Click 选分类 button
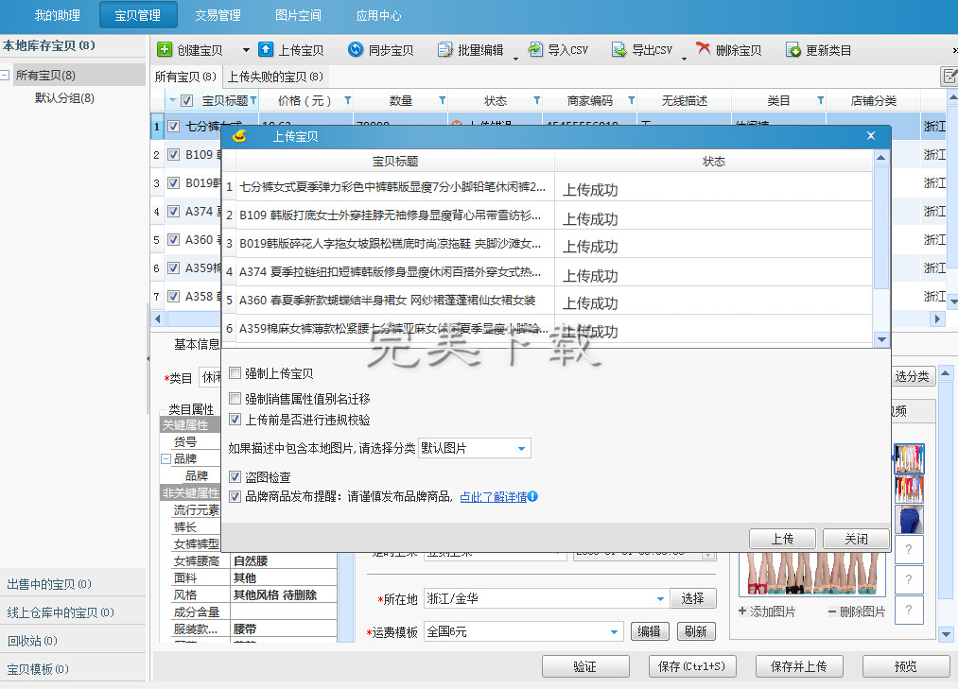 (913, 376)
